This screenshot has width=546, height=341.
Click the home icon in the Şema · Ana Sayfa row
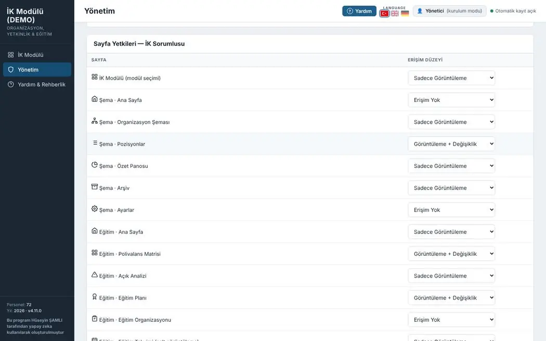point(94,99)
